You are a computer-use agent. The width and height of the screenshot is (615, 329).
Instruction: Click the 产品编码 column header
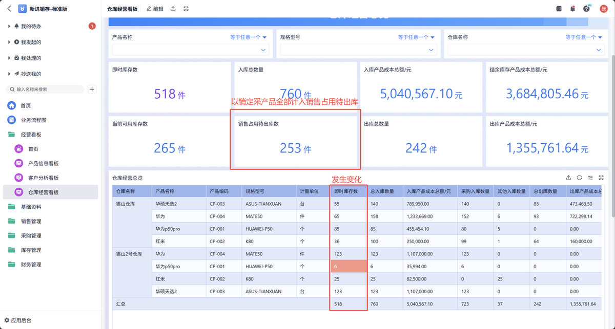click(x=223, y=191)
